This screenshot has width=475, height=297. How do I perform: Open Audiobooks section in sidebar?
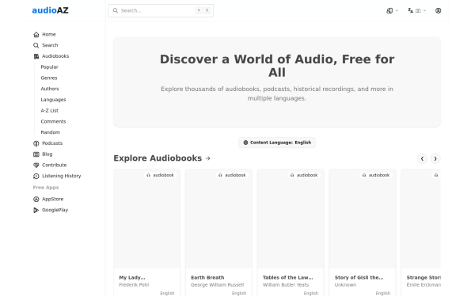[x=55, y=56]
